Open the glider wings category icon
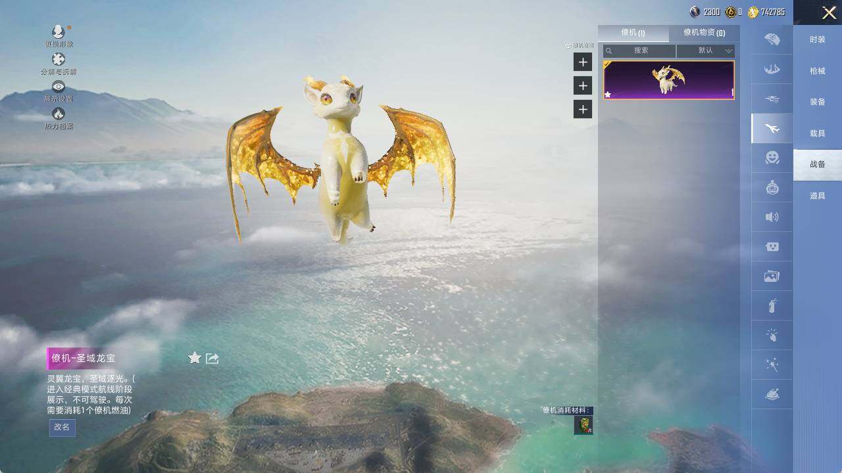 (772, 69)
